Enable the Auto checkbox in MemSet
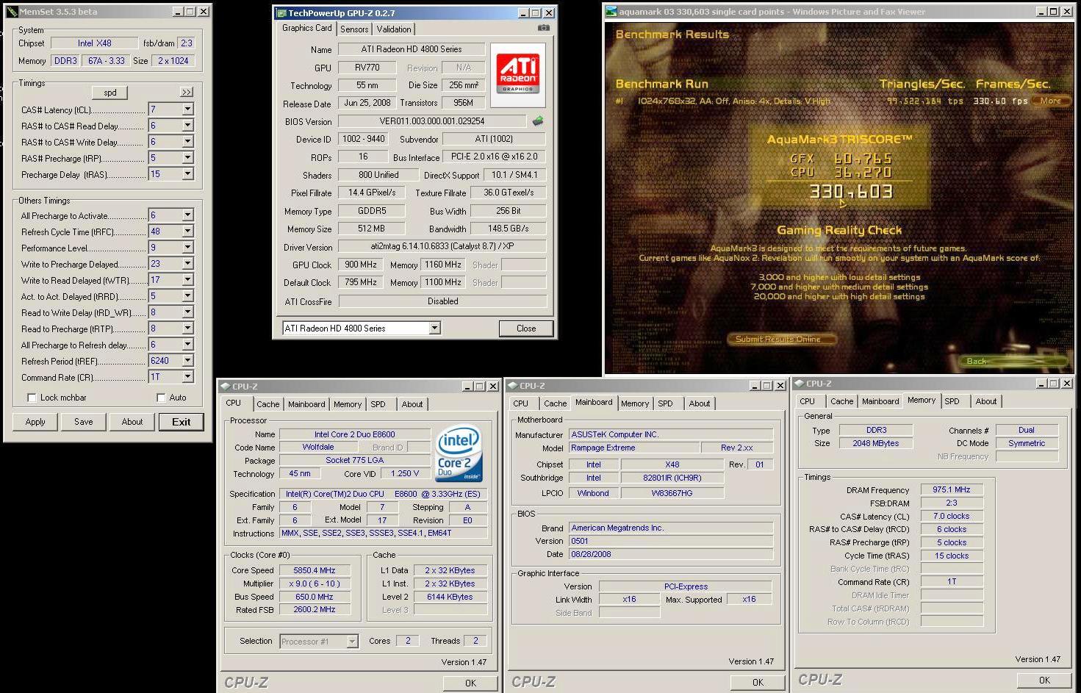1081x693 pixels. [161, 398]
